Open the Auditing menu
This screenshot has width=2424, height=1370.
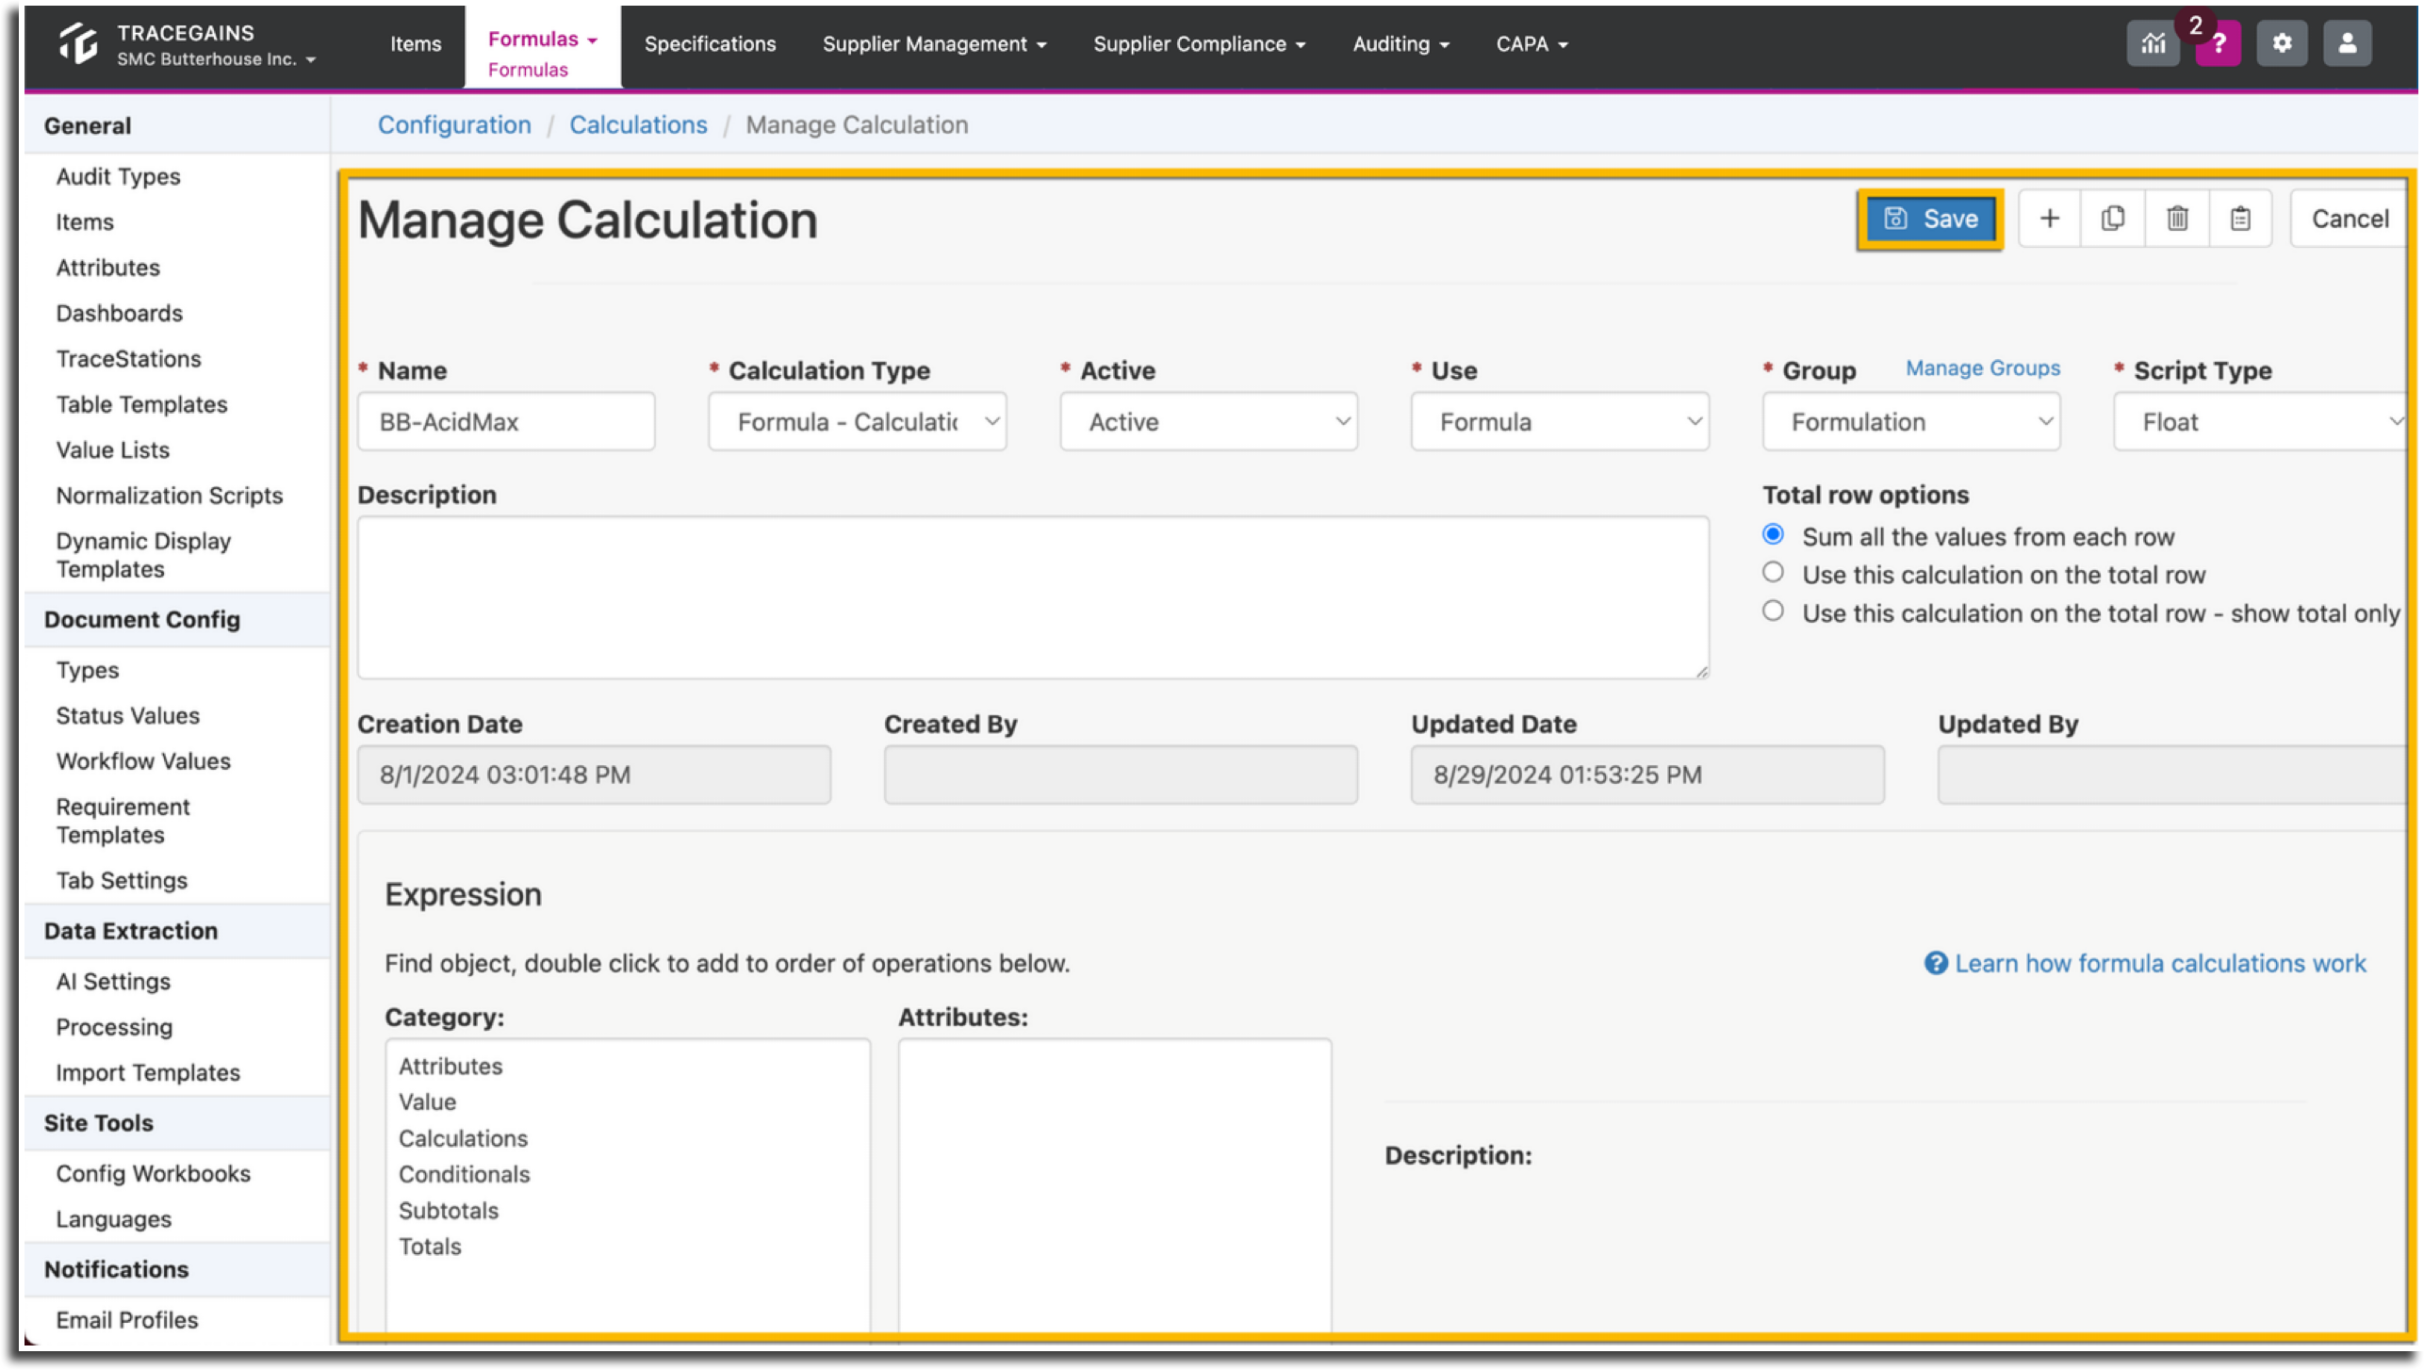coord(1400,44)
